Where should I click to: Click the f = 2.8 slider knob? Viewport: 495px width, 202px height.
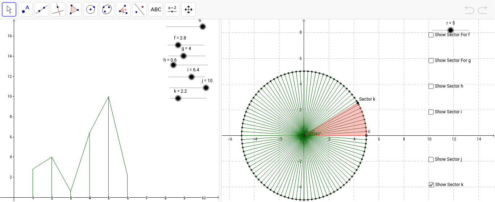(x=178, y=45)
